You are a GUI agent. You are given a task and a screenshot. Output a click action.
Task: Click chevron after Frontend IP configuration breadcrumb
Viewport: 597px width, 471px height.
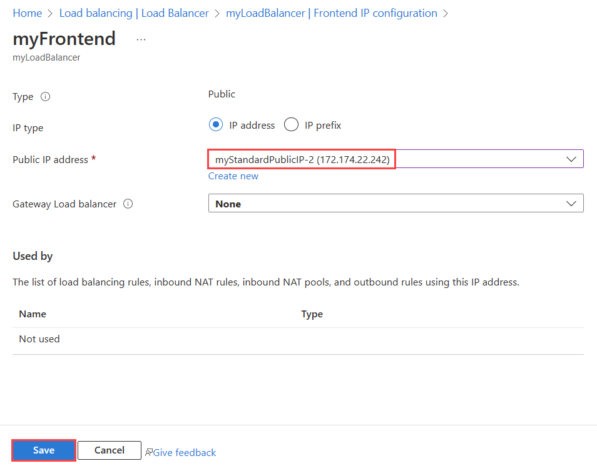[x=446, y=14]
